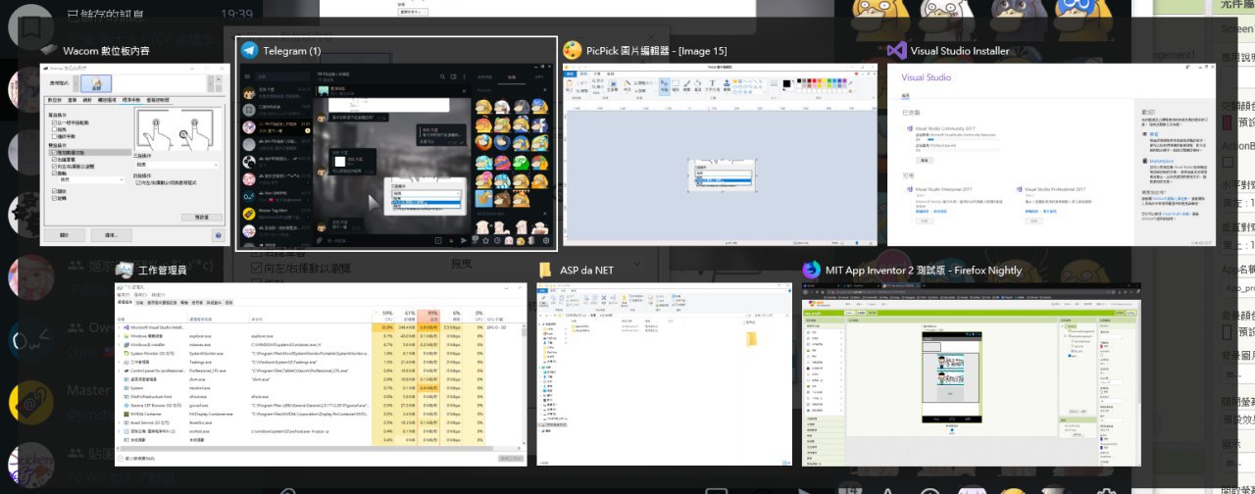Screen dimensions: 1255x494
Task: Click the purple Visual Studio Installer icon
Action: [x=896, y=51]
